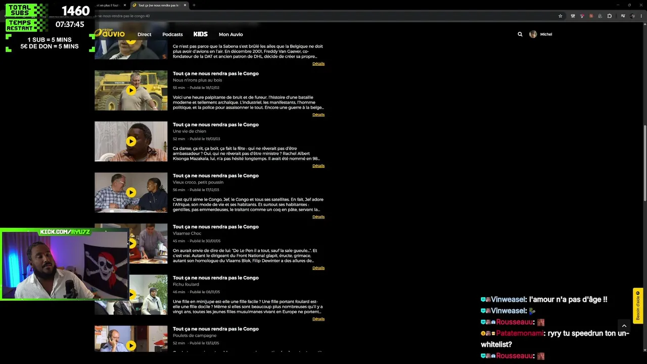Open the "Vieux croco, petit poussin" thumbnail
647x364 pixels.
tap(131, 193)
